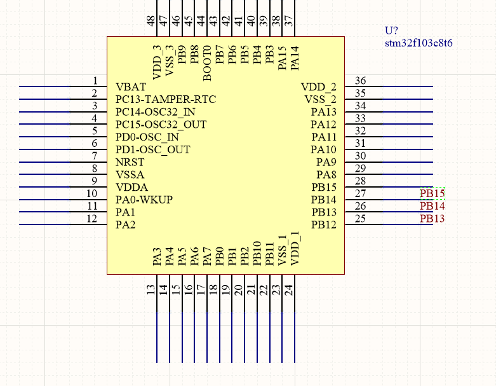Select the highlighted red PB15 net label
Image resolution: width=496 pixels, height=386 pixels.
click(432, 193)
